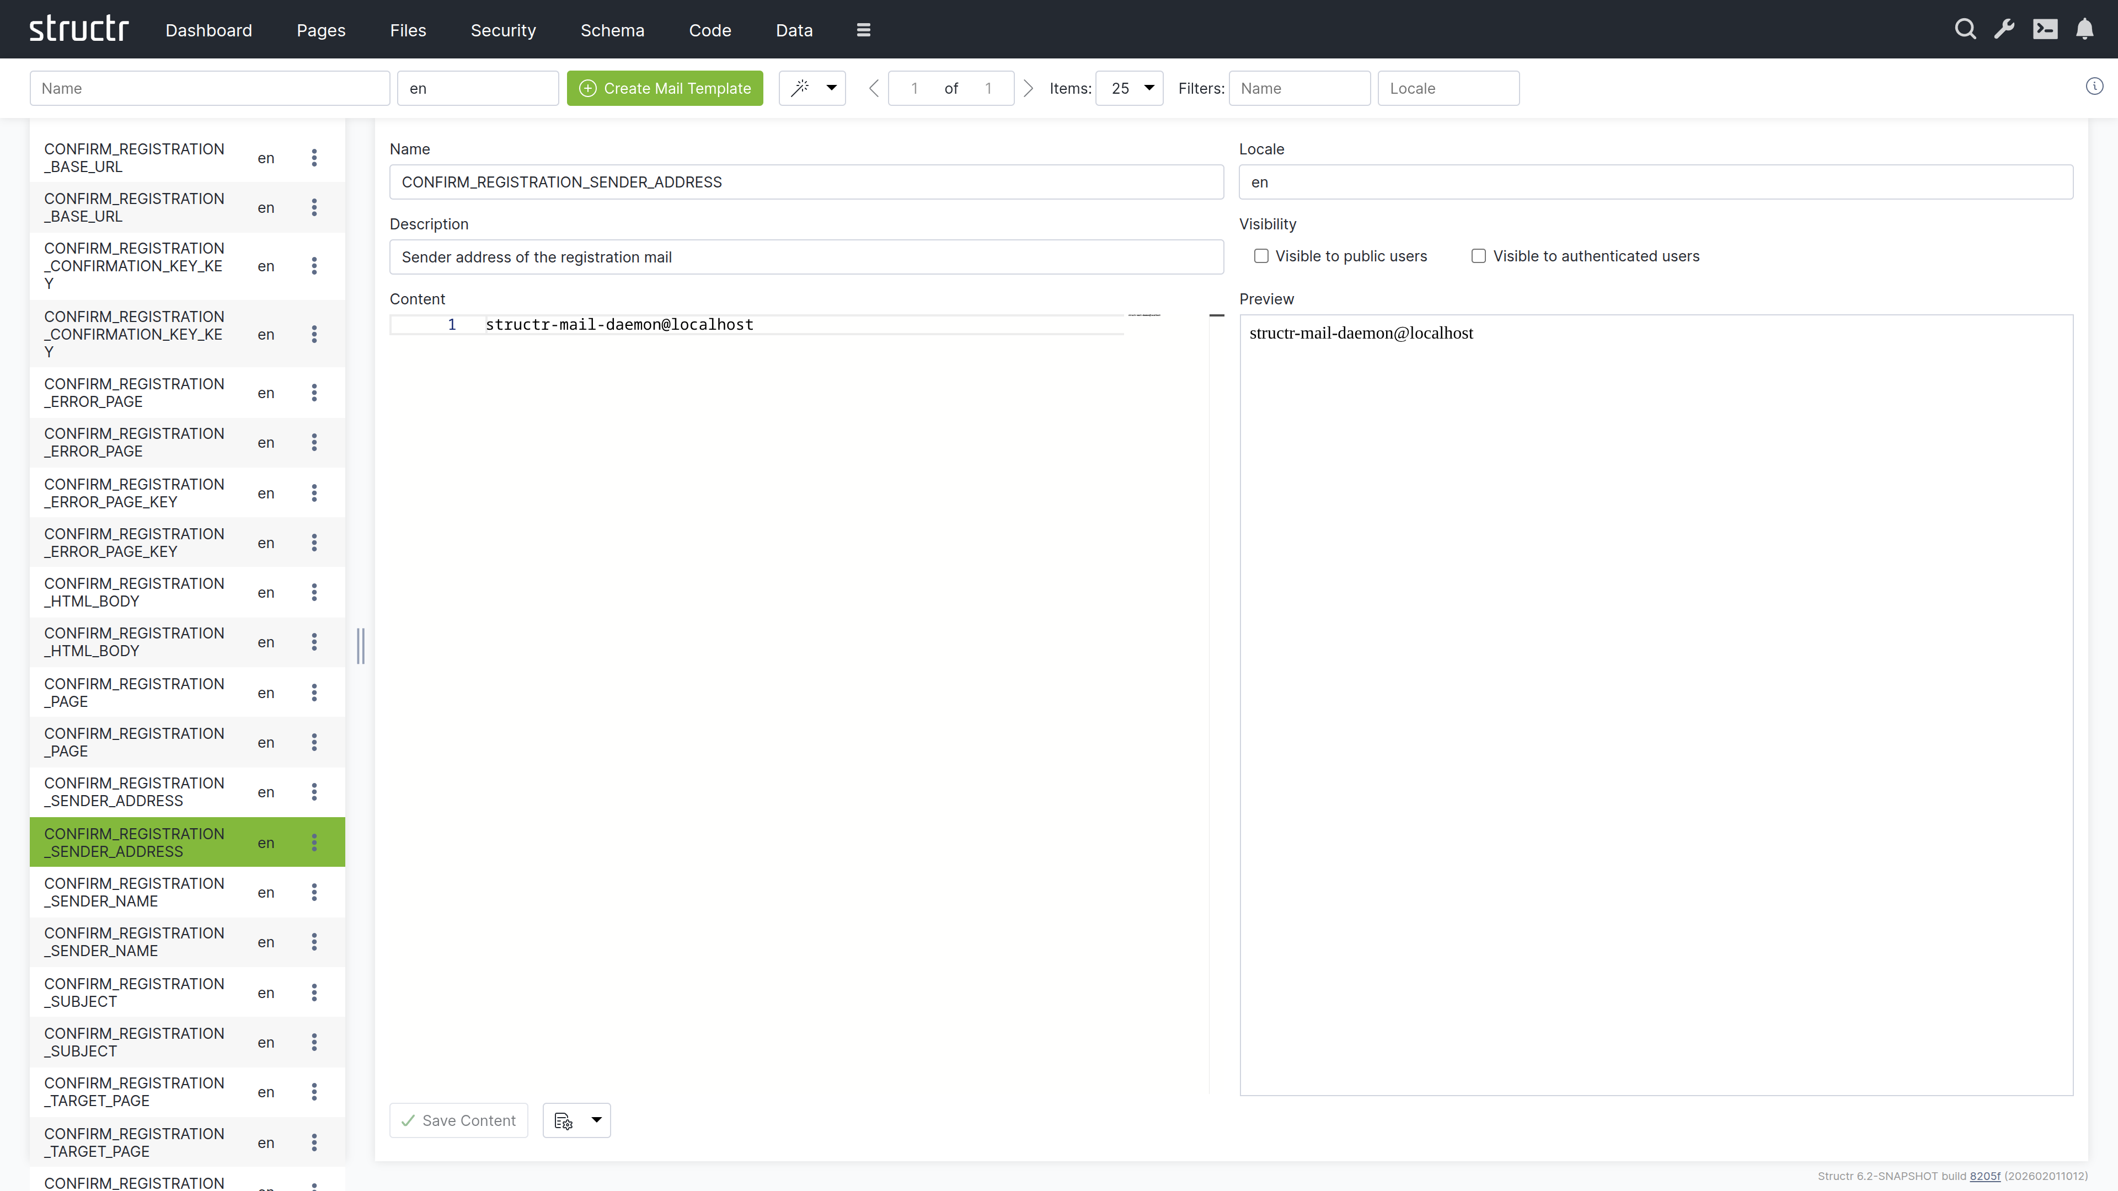The image size is (2118, 1191).
Task: Open the kebab menu of the highlighted SENDER_ADDRESS entry
Action: (314, 841)
